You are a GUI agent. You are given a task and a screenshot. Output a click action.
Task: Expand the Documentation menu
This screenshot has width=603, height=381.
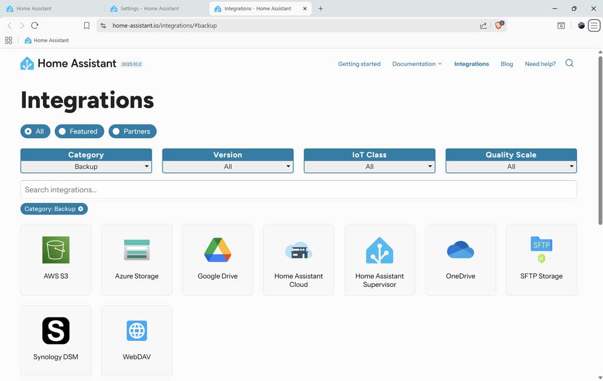(x=417, y=63)
